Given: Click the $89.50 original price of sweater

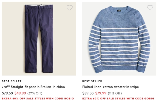Looking at the screenshot, I should point(88,93).
